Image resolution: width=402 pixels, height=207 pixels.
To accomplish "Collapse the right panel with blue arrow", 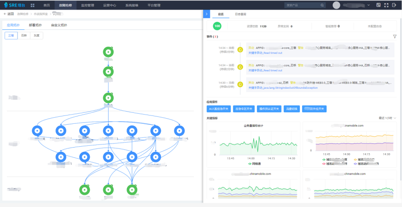I will click(206, 14).
